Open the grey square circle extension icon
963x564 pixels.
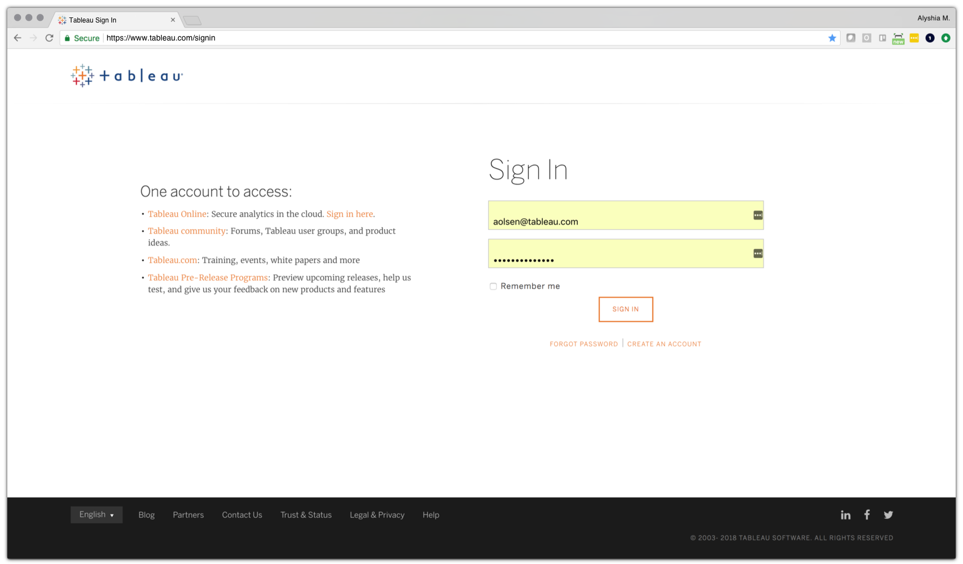[867, 38]
